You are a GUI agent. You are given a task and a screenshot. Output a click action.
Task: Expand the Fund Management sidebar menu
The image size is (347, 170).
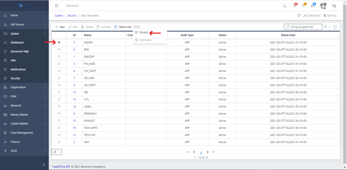point(22,133)
